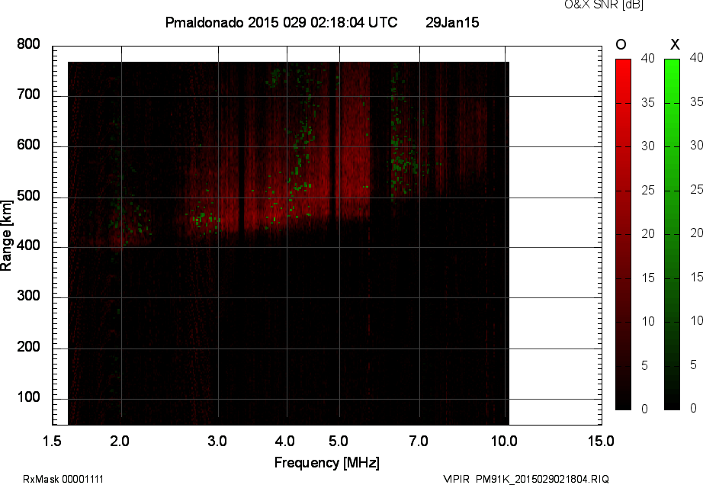Click the 1.5 frequency axis tick label
Screen dimensions: 703x485
click(x=52, y=441)
